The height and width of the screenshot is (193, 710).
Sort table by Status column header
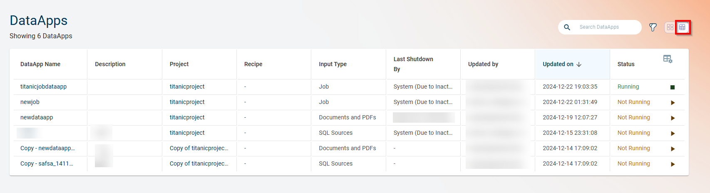(x=626, y=64)
